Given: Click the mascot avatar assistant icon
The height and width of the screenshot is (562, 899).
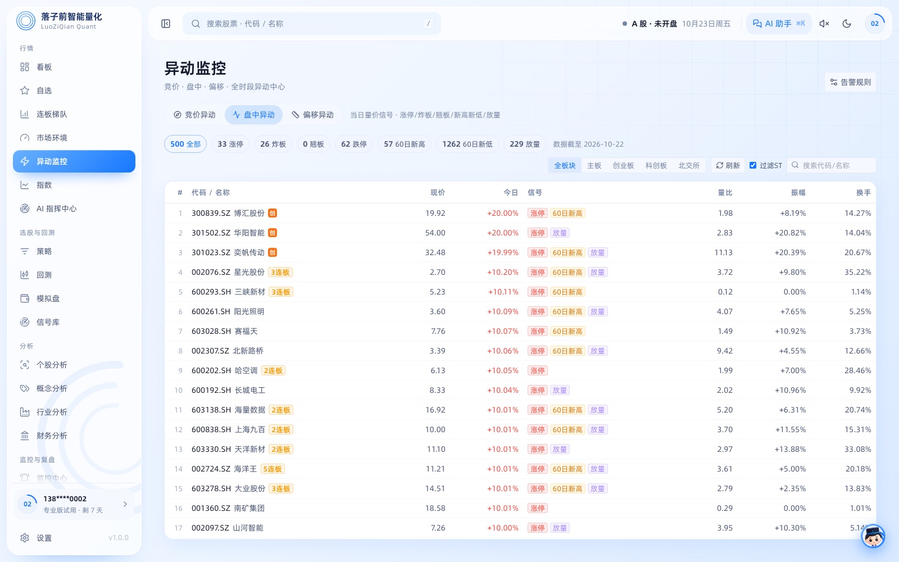Looking at the screenshot, I should (x=873, y=536).
